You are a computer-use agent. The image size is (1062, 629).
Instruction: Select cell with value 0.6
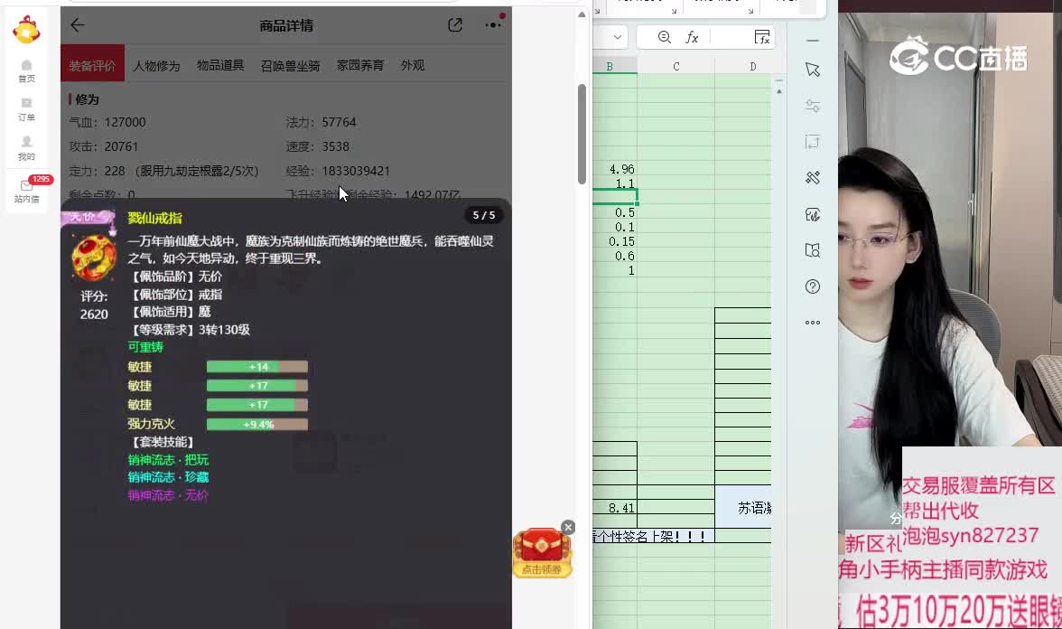615,256
